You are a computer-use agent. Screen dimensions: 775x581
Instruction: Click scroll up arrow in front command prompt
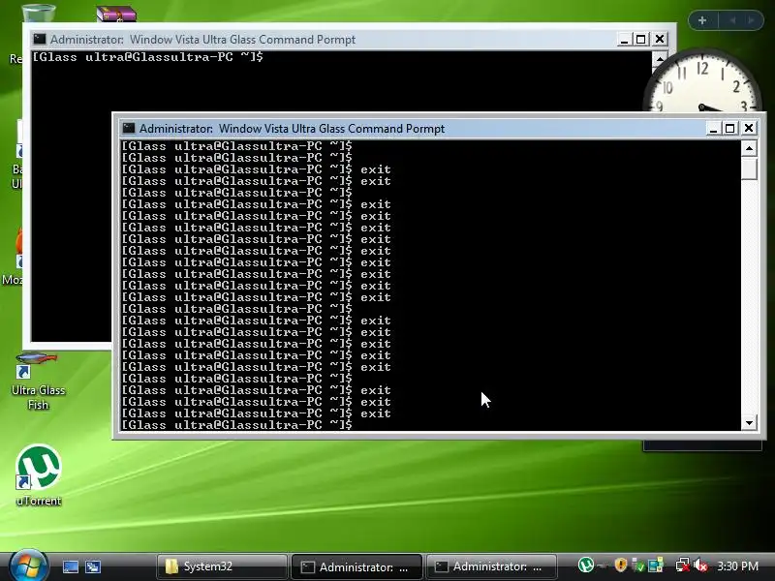tap(749, 148)
